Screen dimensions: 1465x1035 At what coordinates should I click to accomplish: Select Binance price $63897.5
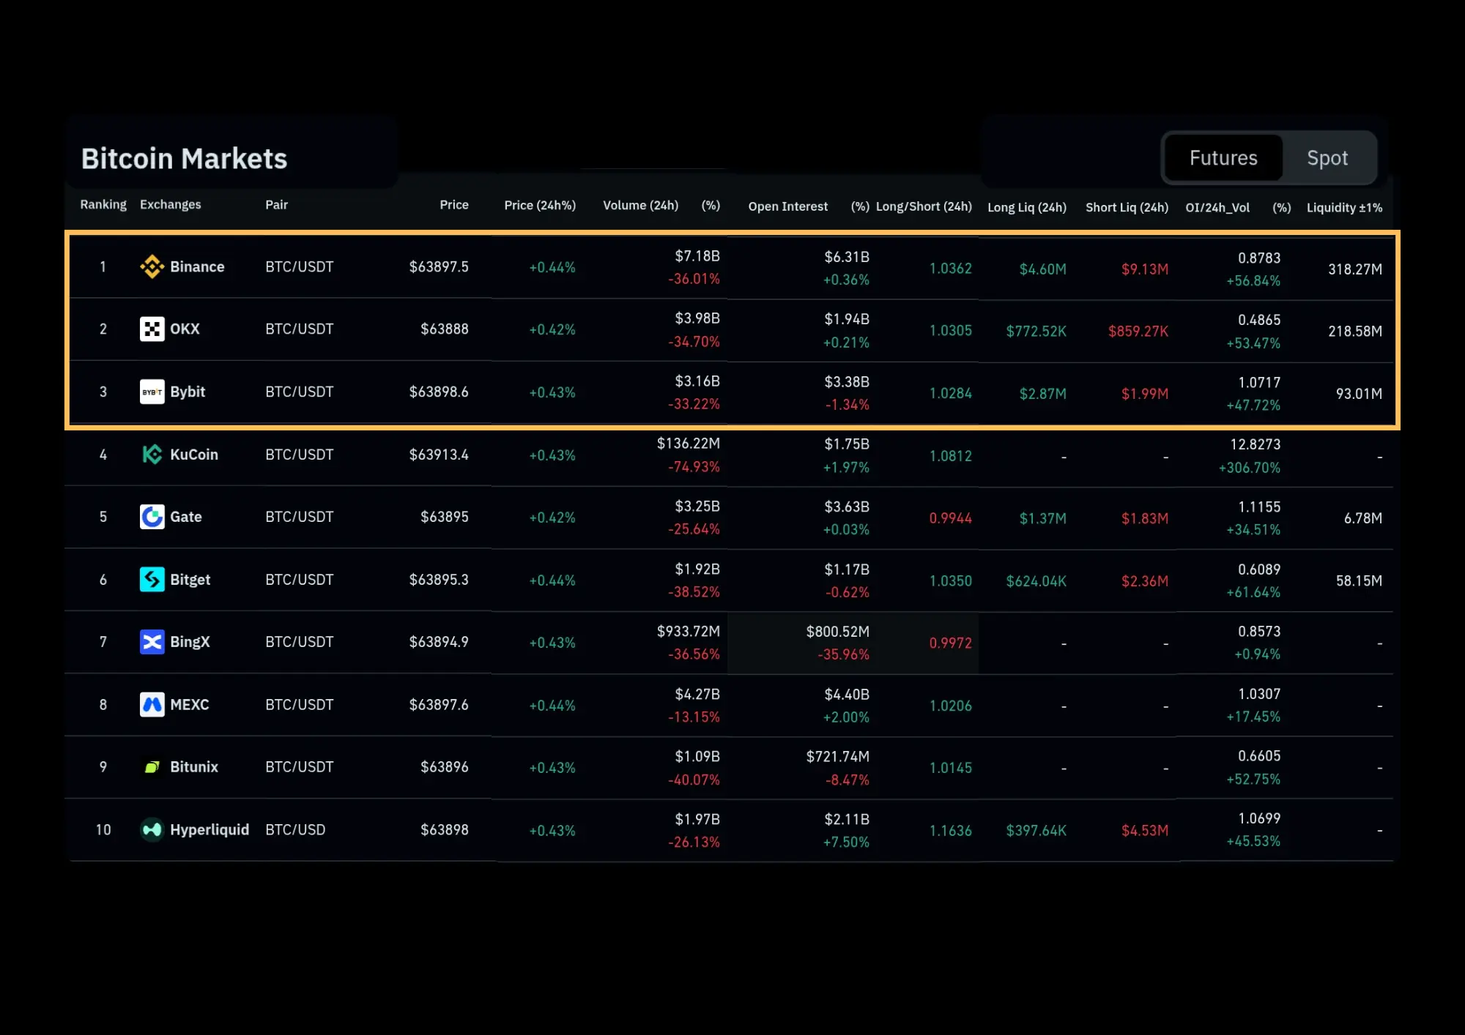[x=439, y=267]
